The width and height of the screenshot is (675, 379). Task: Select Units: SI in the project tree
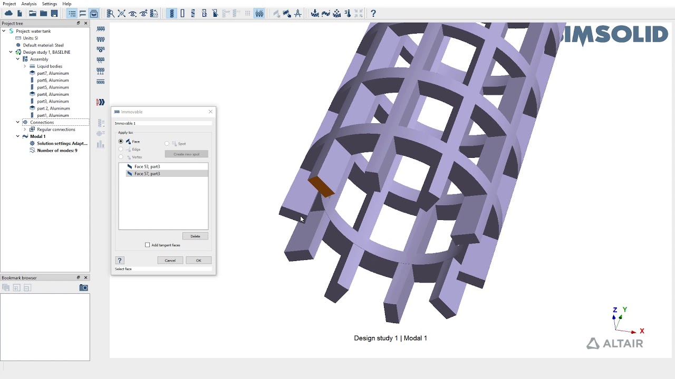(30, 38)
